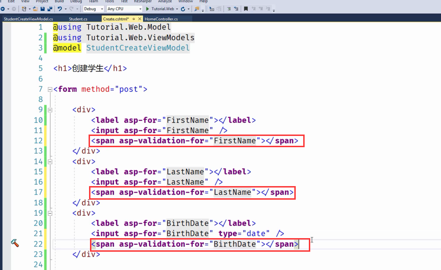The image size is (441, 270).
Task: Click the quick actions hammer icon on line 22
Action: click(15, 243)
